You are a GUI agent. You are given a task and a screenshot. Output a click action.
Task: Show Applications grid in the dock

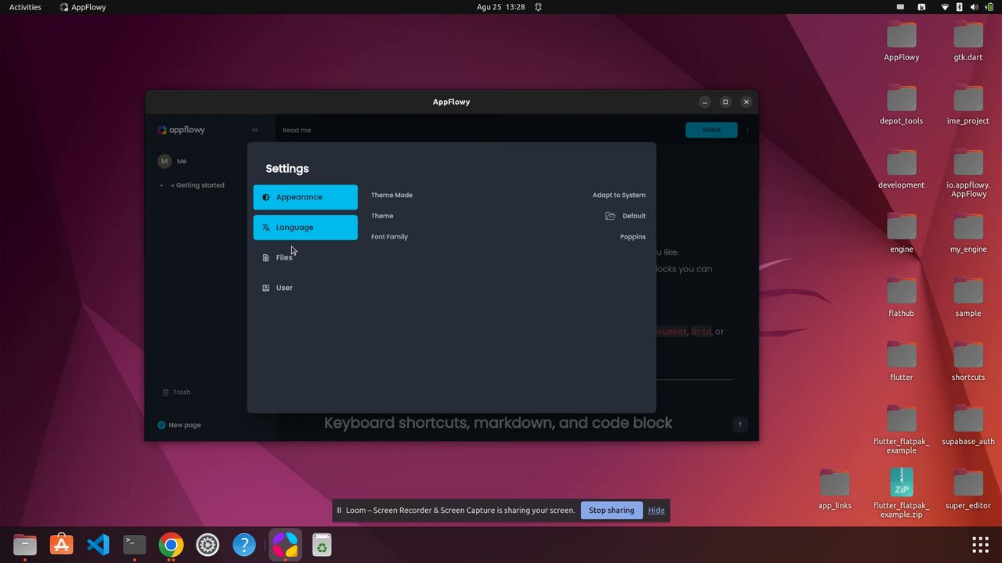[x=980, y=545]
